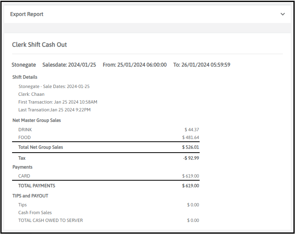Click the CARD payment row label
The image size is (295, 234).
(24, 176)
